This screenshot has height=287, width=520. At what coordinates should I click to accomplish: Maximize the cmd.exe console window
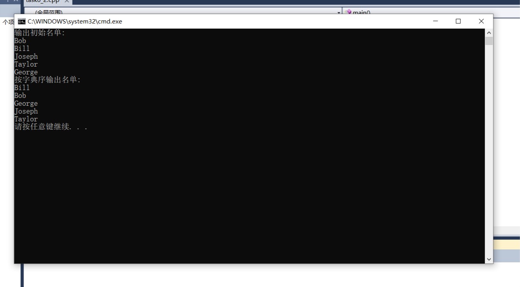pyautogui.click(x=458, y=21)
